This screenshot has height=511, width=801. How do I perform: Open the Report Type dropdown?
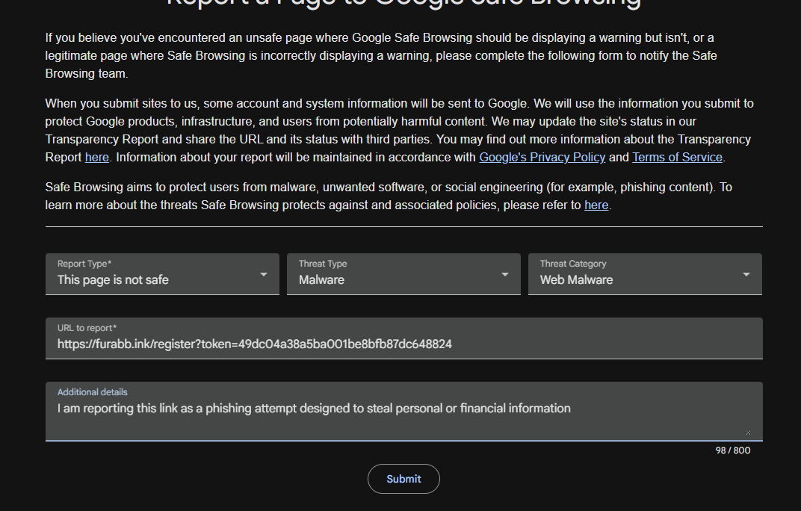click(162, 274)
